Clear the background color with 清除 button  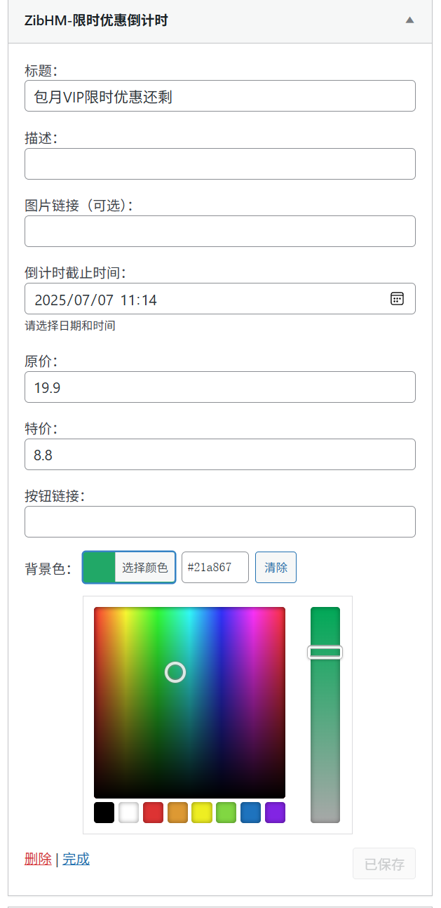point(275,567)
